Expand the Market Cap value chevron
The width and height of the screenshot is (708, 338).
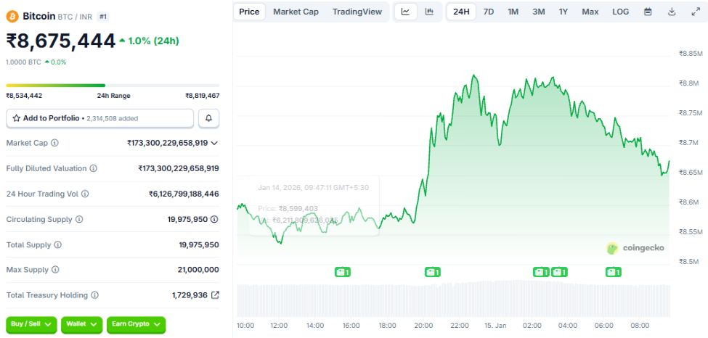214,143
